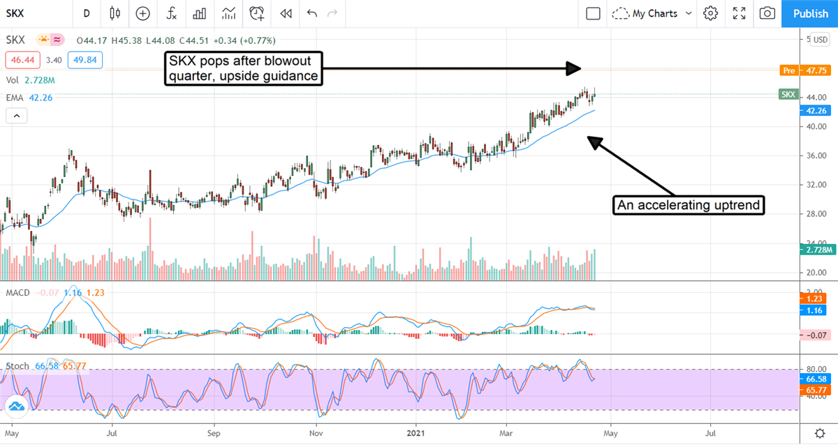Expand the My Charts dropdown chevron
The height and width of the screenshot is (447, 838).
[x=689, y=13]
